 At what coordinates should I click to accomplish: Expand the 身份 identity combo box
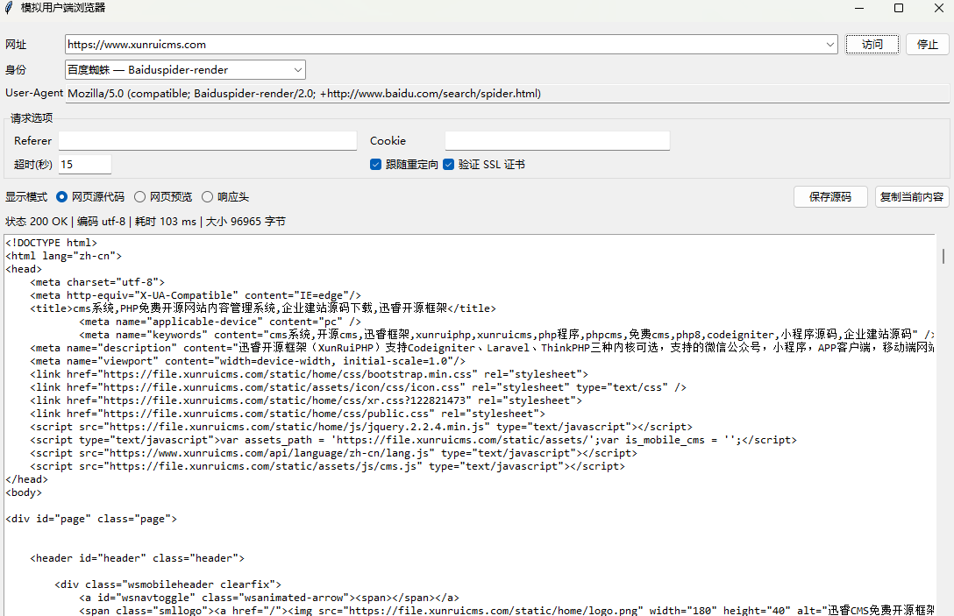click(x=185, y=70)
